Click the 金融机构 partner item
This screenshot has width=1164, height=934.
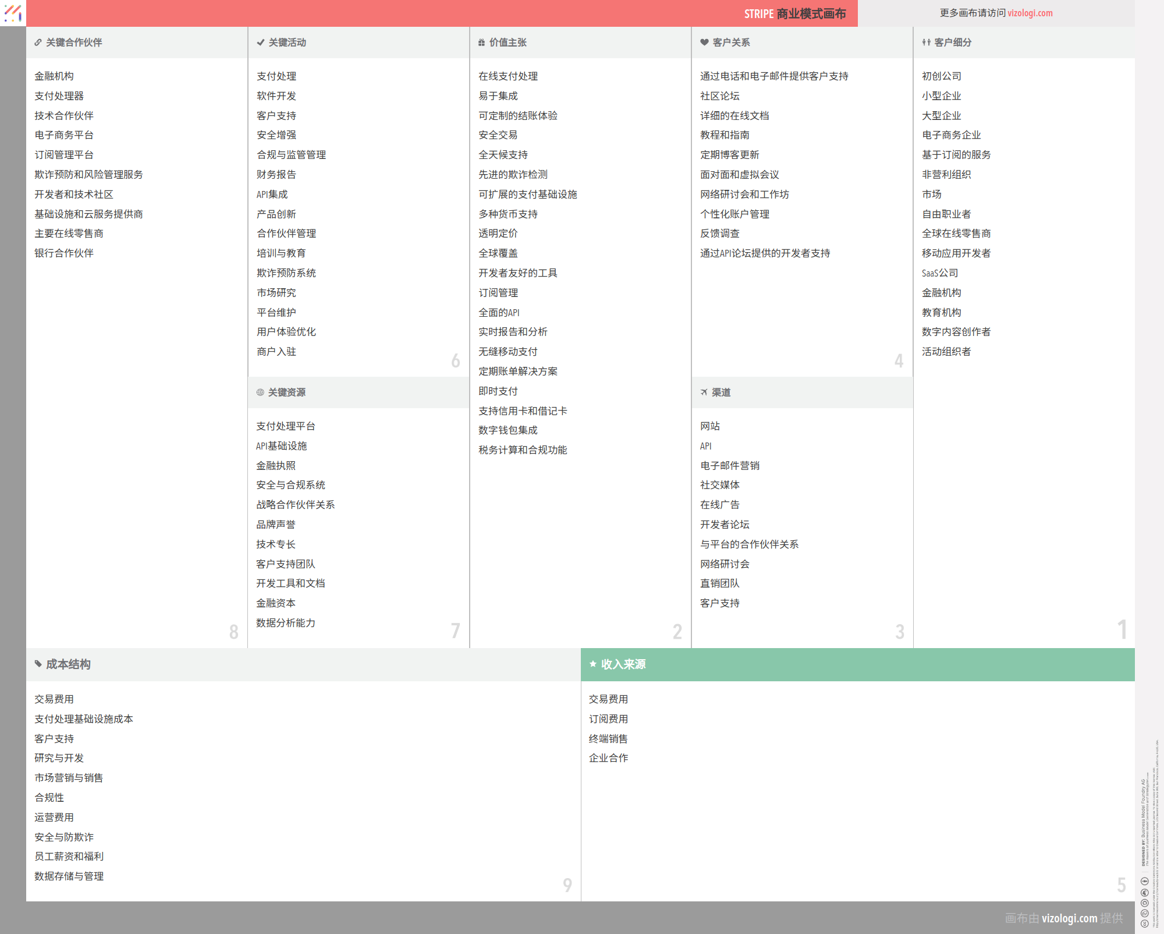click(54, 76)
